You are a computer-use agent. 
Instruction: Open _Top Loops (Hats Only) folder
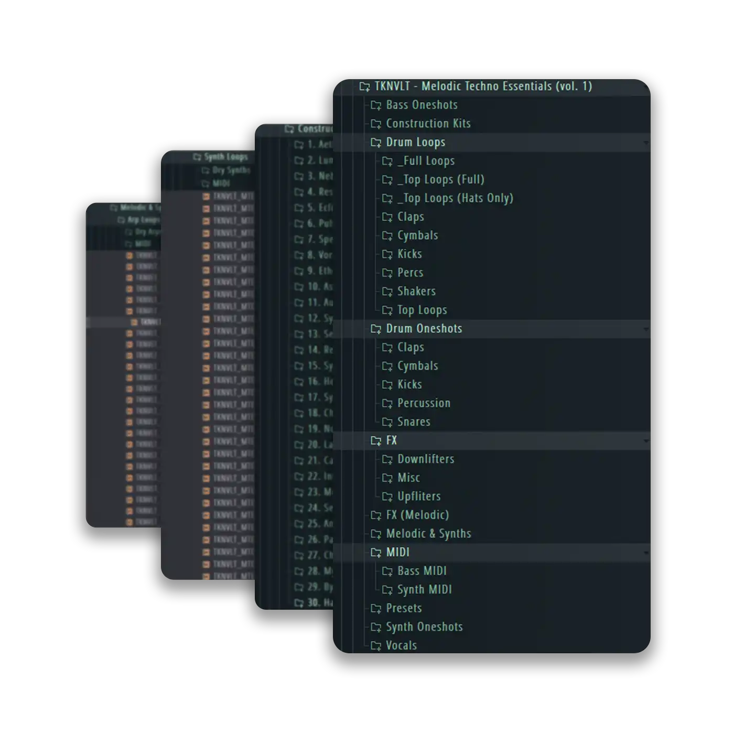[x=455, y=198]
